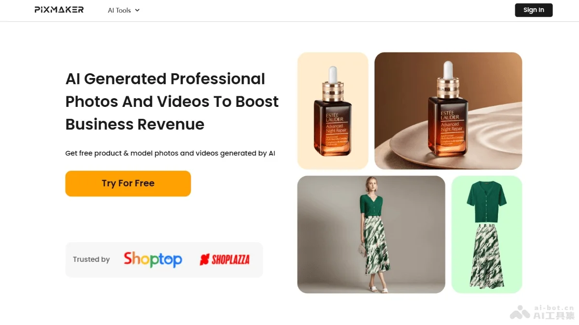Click the red SHOPLAZZA wordmark
579x325 pixels.
(x=230, y=260)
